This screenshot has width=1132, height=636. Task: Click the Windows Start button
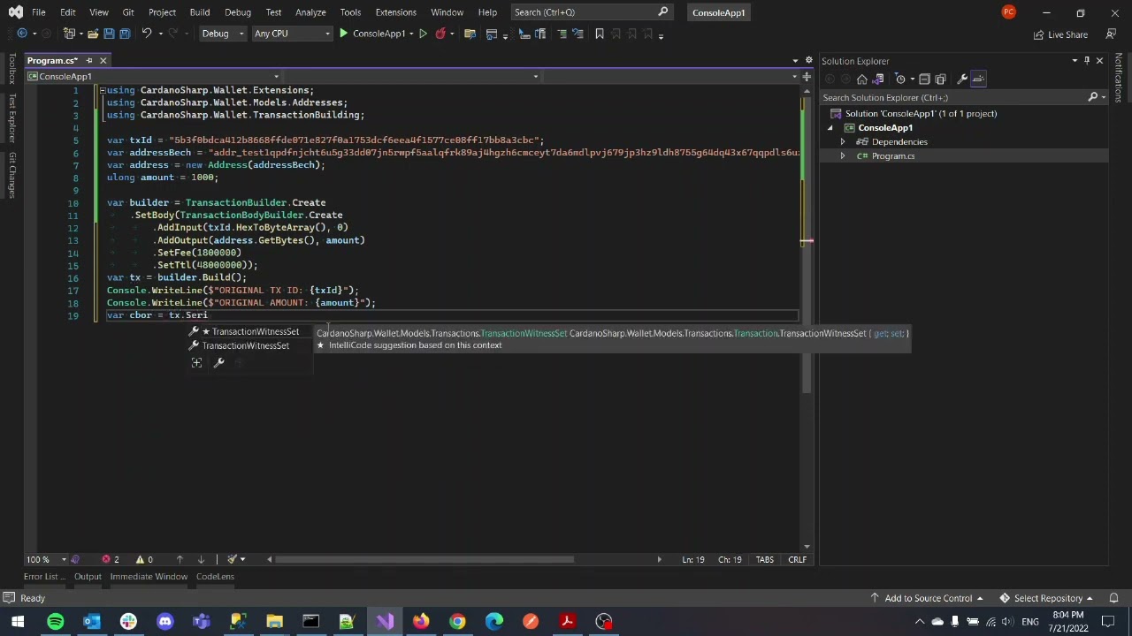click(x=18, y=621)
